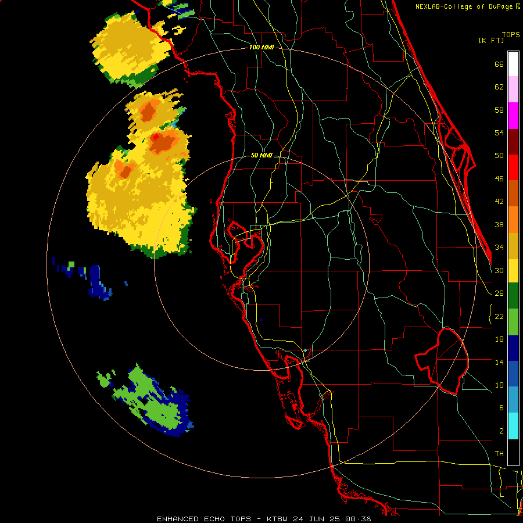The height and width of the screenshot is (523, 523).
Task: Click the 54 value on the legend
Action: point(499,132)
